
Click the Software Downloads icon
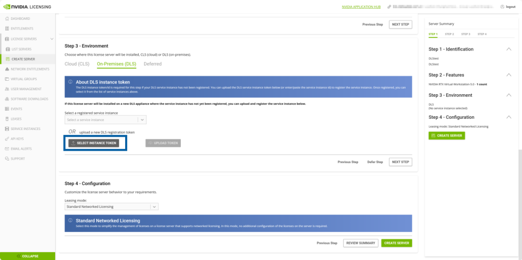pos(7,99)
